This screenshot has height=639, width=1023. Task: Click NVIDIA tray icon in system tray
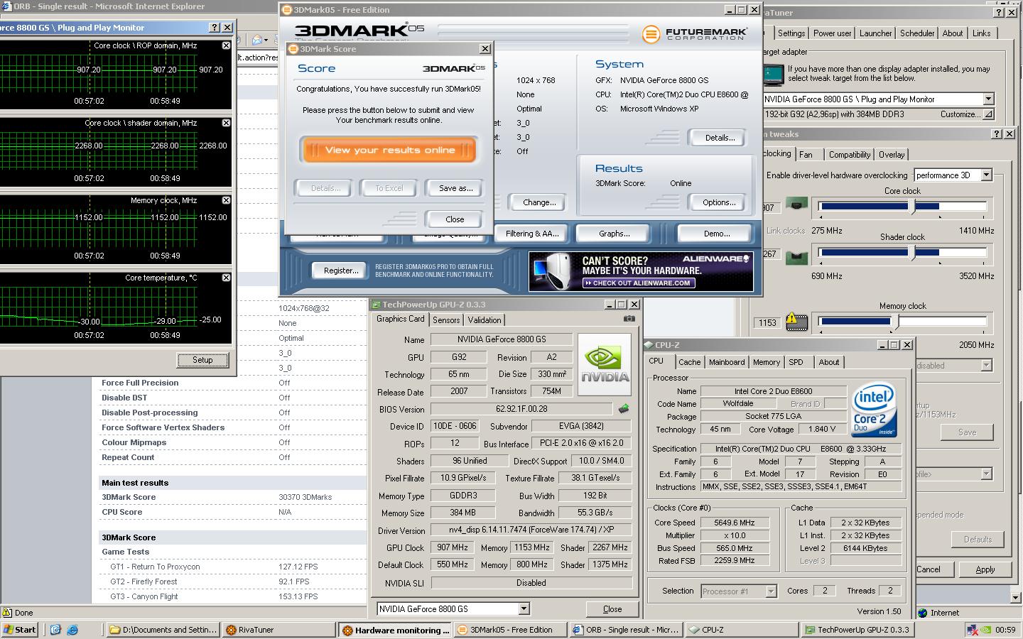(x=986, y=630)
